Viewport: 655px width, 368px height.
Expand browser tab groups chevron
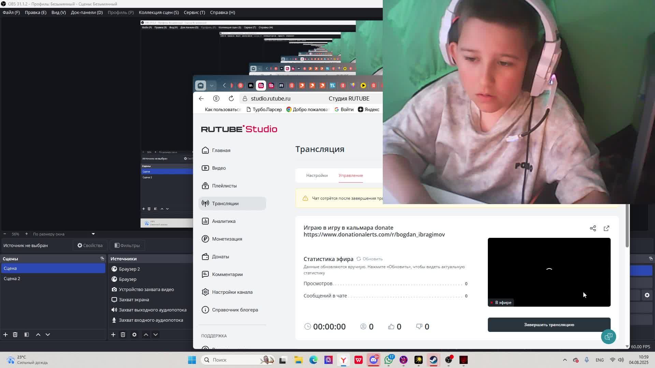[x=212, y=86]
